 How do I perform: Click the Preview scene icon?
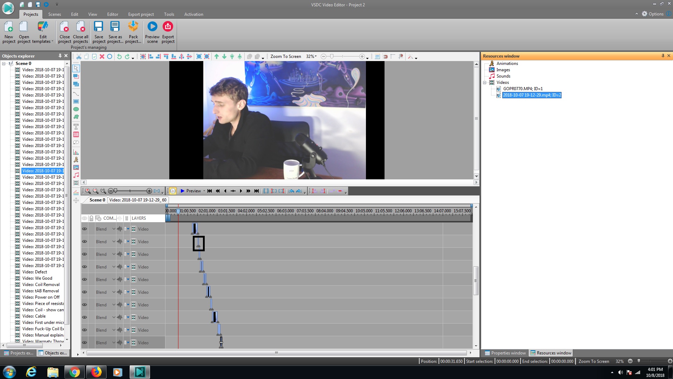(152, 27)
